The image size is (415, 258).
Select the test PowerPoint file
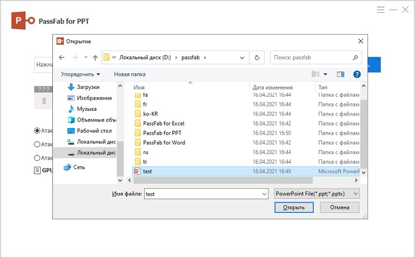coord(148,171)
